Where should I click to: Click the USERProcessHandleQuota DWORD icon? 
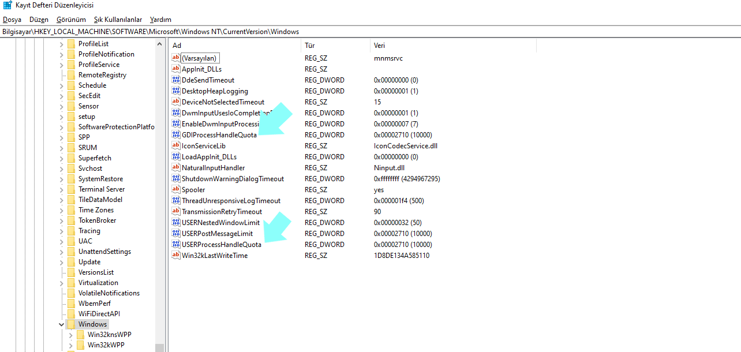point(176,245)
